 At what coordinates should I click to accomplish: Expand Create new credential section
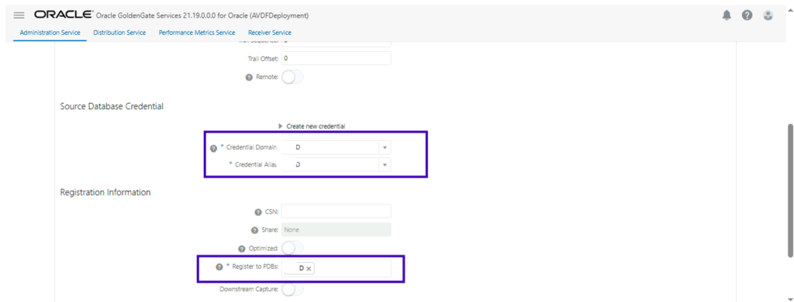312,126
